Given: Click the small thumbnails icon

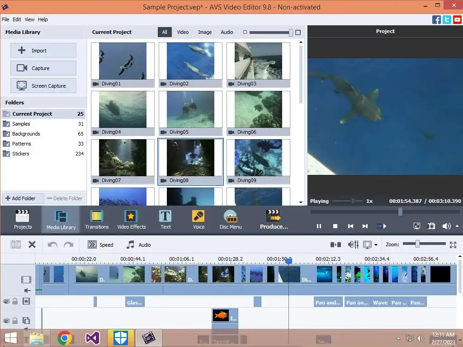Looking at the screenshot, I should [245, 32].
